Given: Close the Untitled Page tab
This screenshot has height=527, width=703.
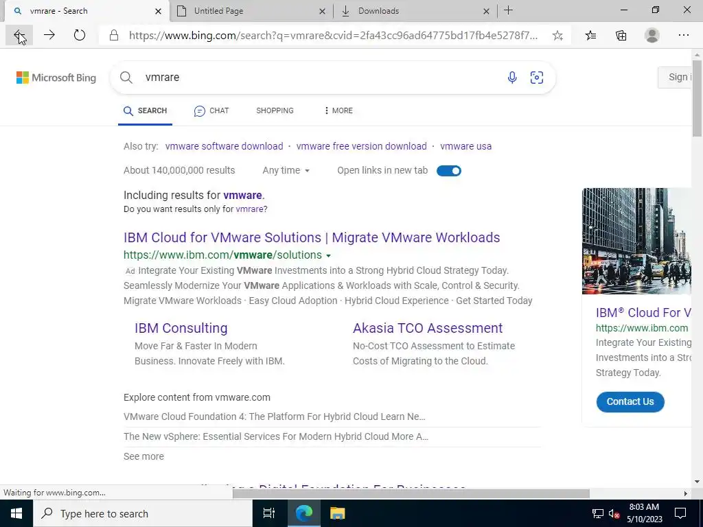Looking at the screenshot, I should (x=322, y=11).
